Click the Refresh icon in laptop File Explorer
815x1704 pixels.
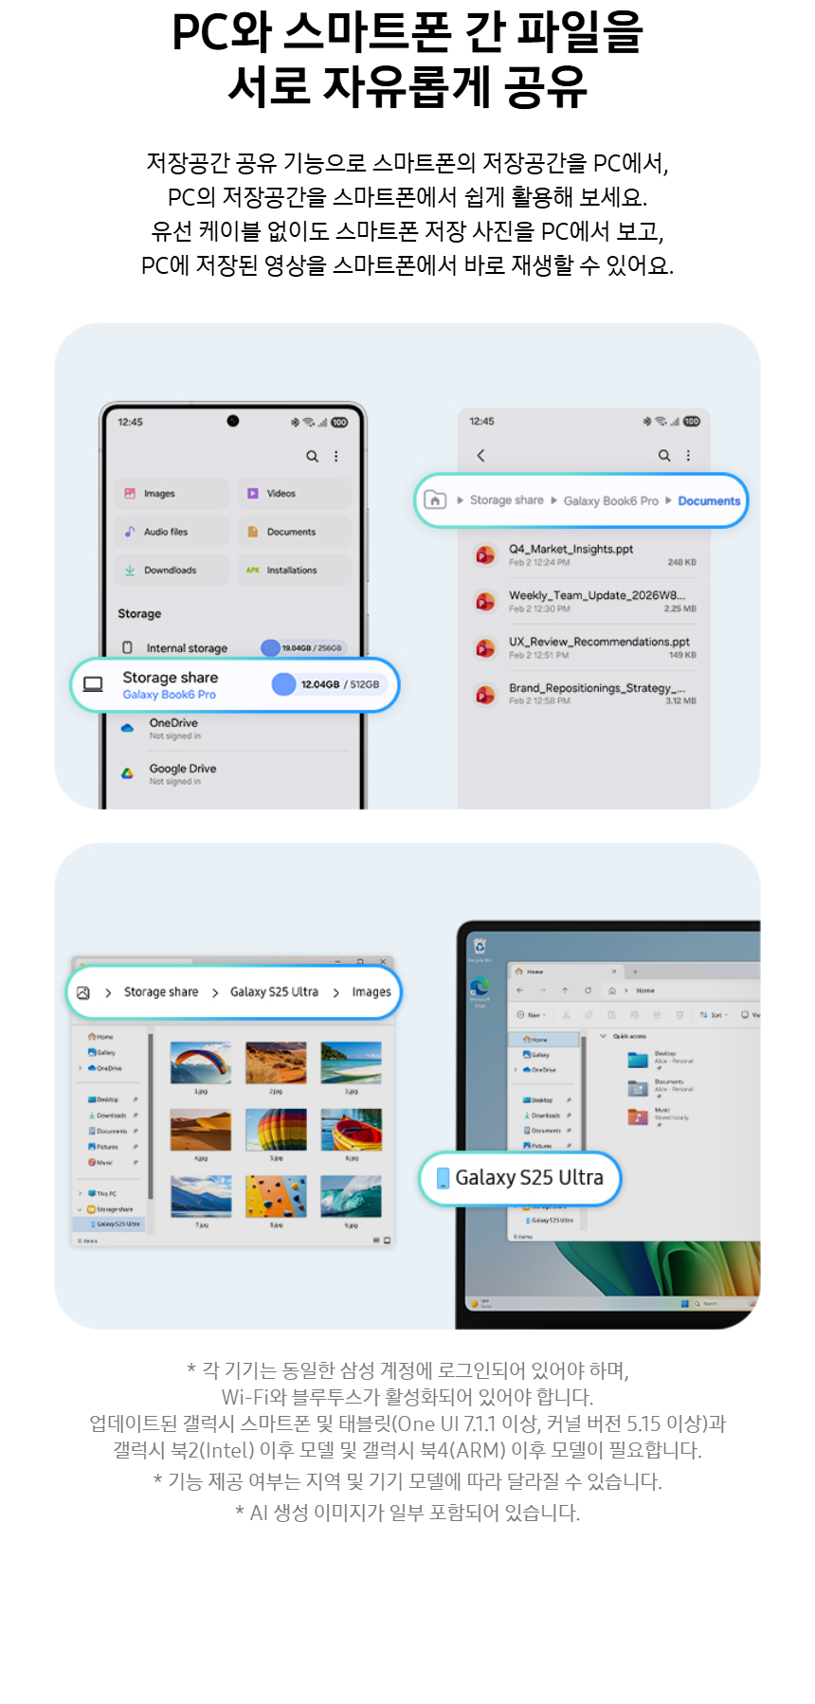[588, 990]
